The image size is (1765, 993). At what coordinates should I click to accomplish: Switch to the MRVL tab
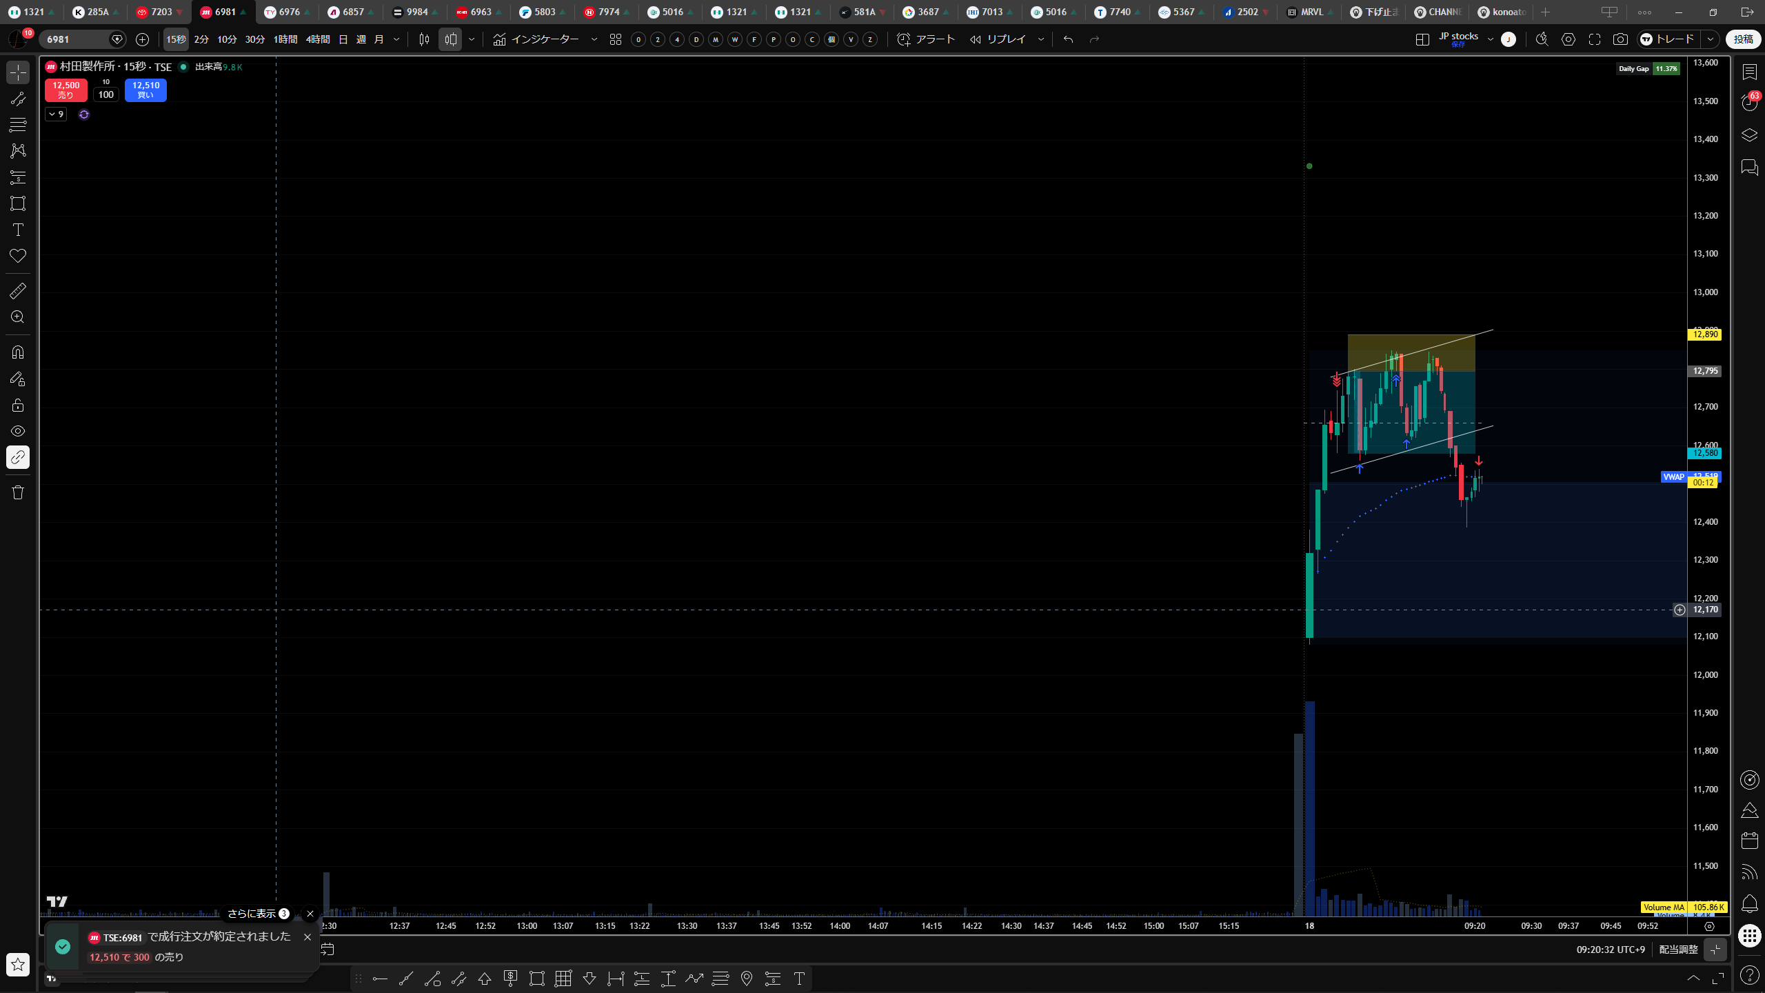click(1311, 12)
